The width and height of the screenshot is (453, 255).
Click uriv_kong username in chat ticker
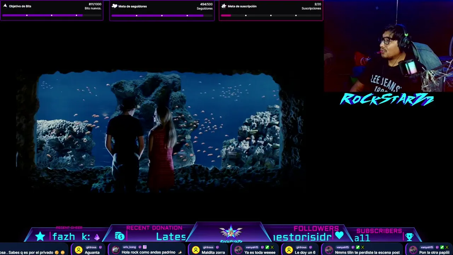click(x=130, y=247)
